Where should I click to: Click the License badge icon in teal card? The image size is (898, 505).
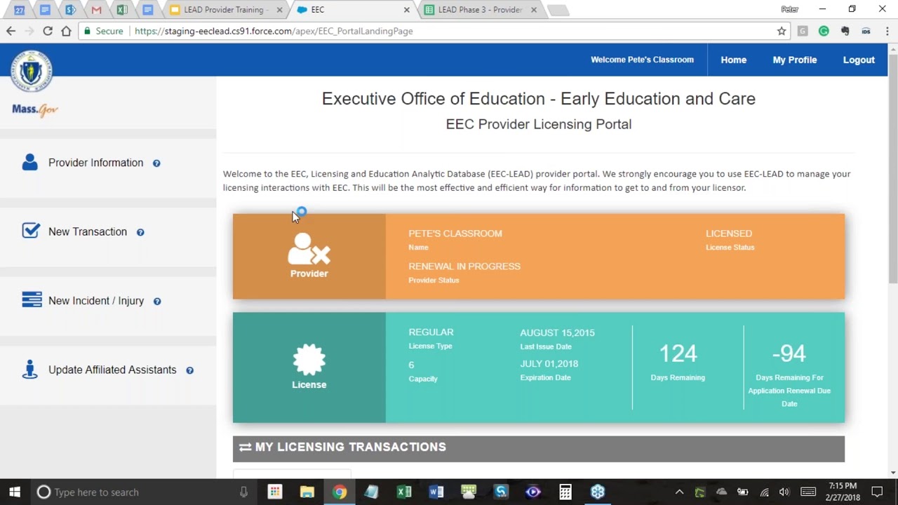(x=309, y=360)
